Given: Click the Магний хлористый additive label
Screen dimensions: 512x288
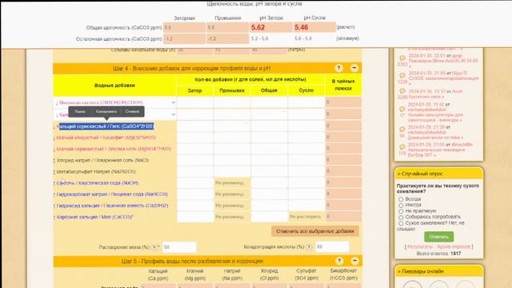Looking at the screenshot, I should click(x=106, y=138).
